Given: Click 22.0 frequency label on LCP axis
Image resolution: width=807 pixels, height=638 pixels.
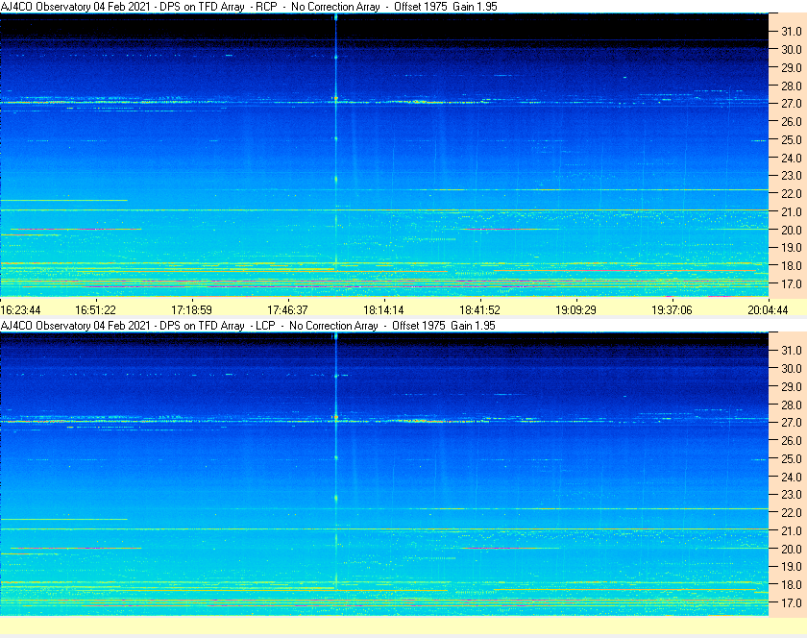Looking at the screenshot, I should [792, 512].
